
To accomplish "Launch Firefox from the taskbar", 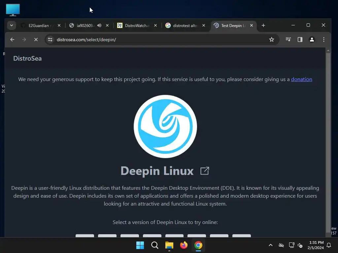I will click(x=184, y=245).
